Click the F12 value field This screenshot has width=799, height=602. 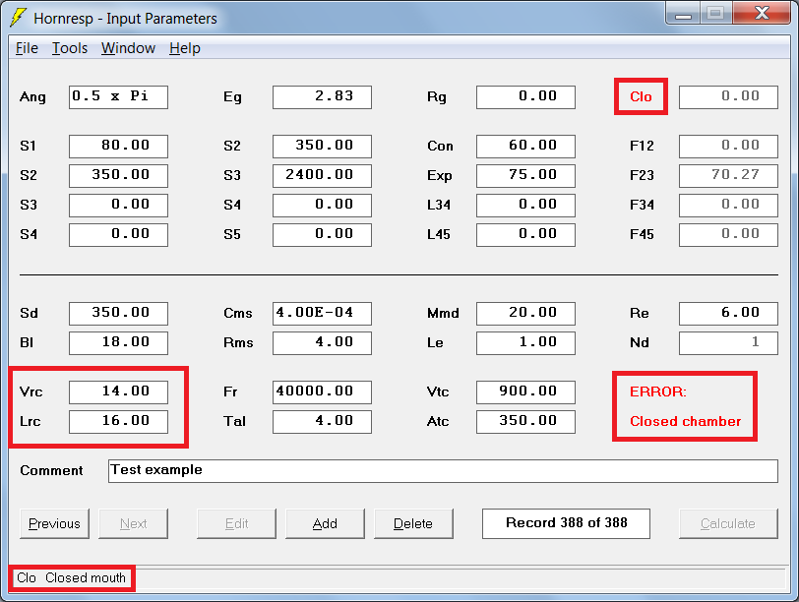pos(729,147)
